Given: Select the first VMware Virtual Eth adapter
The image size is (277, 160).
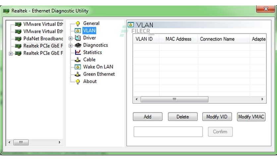Looking at the screenshot, I should (x=43, y=24).
